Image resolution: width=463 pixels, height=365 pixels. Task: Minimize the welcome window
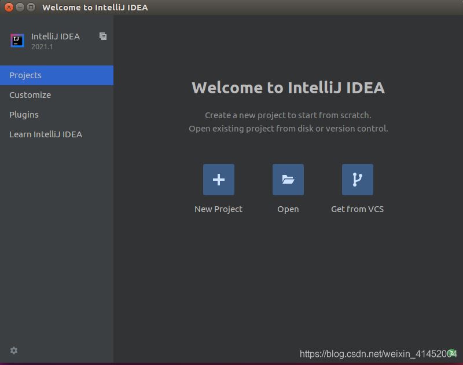pos(20,8)
